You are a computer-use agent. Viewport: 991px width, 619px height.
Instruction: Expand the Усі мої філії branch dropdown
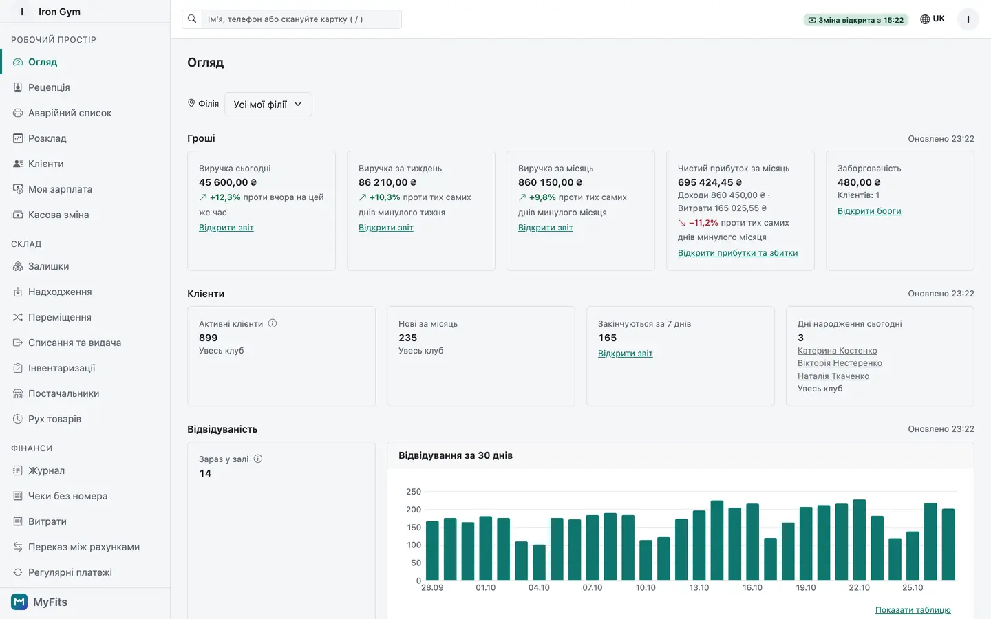(x=268, y=105)
